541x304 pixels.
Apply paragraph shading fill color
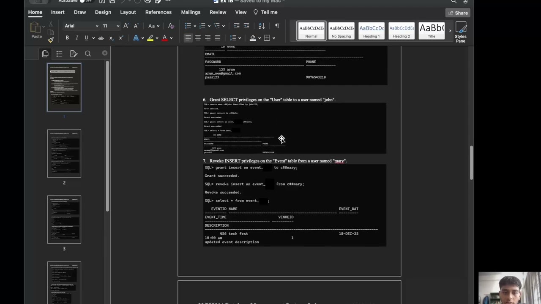tap(253, 38)
